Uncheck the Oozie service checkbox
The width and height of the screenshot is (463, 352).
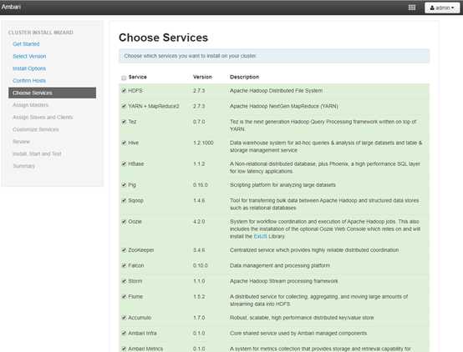(124, 221)
